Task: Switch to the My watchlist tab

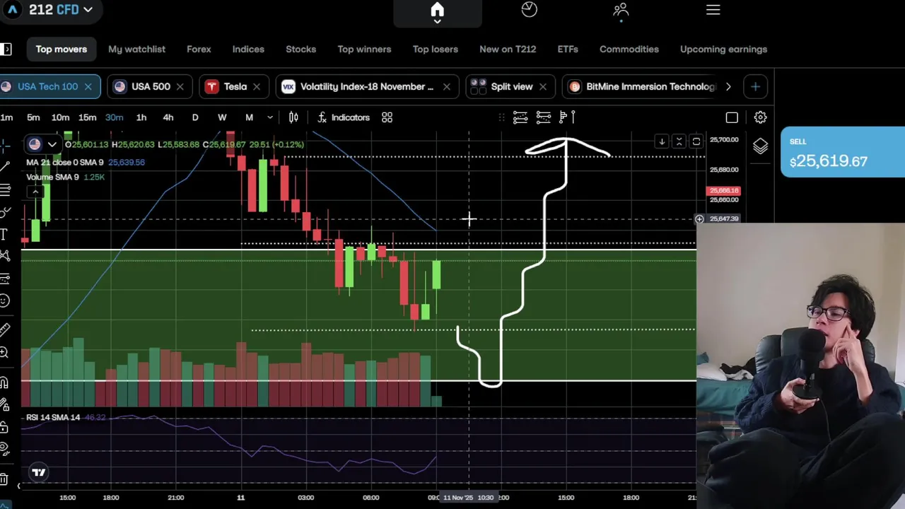Action: 136,49
